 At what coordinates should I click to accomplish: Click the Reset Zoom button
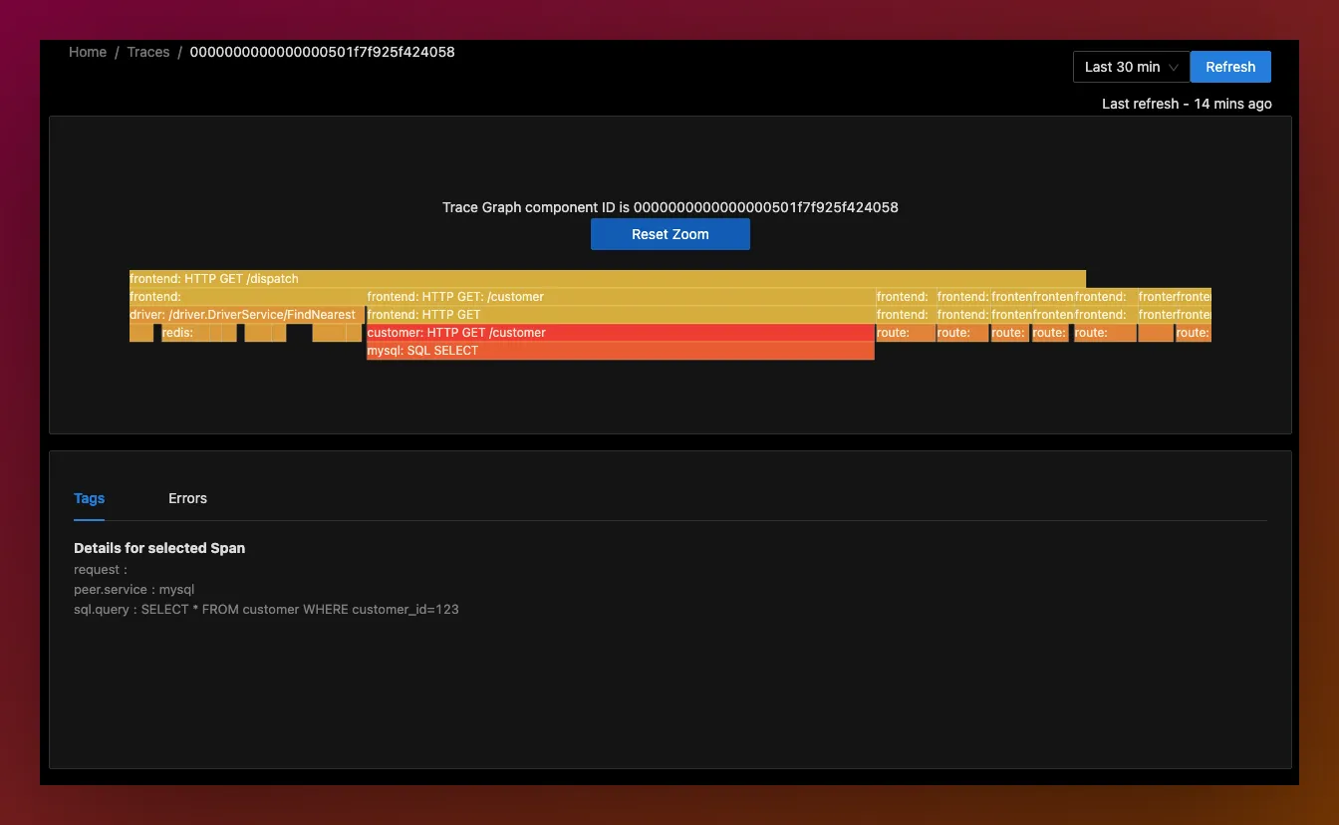pos(670,234)
